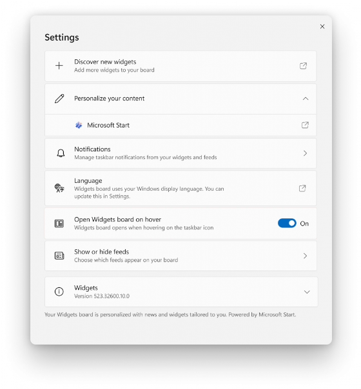
Task: Expand the Widgets version details chevron
Action: 307,292
